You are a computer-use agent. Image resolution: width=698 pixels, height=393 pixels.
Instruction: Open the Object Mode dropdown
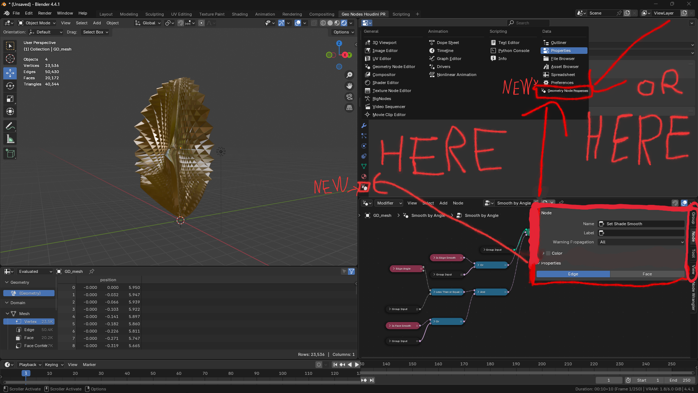point(37,23)
